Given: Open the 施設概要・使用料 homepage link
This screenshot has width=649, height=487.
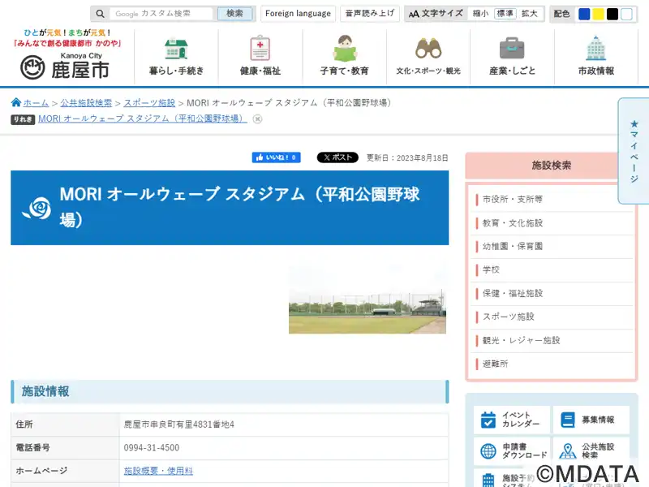Looking at the screenshot, I should (158, 471).
